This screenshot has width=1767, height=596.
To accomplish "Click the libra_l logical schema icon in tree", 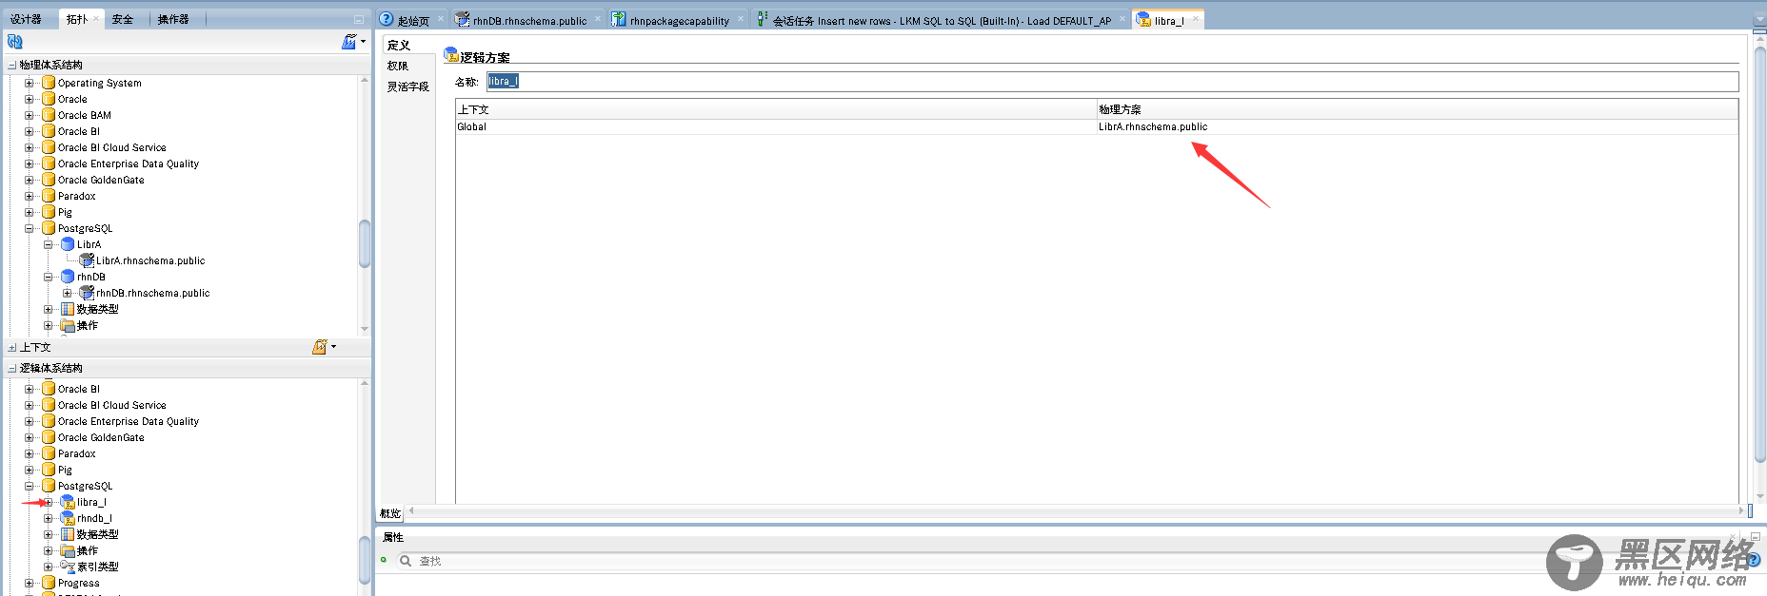I will tap(68, 502).
